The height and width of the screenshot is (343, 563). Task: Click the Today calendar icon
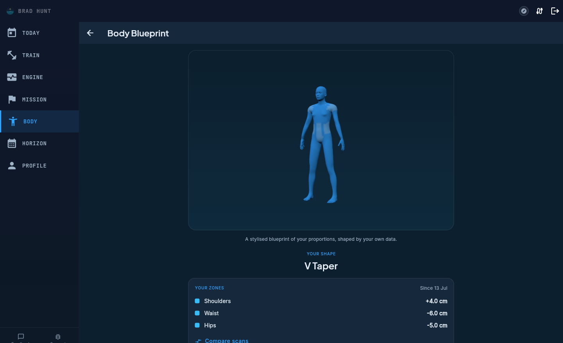click(x=12, y=33)
